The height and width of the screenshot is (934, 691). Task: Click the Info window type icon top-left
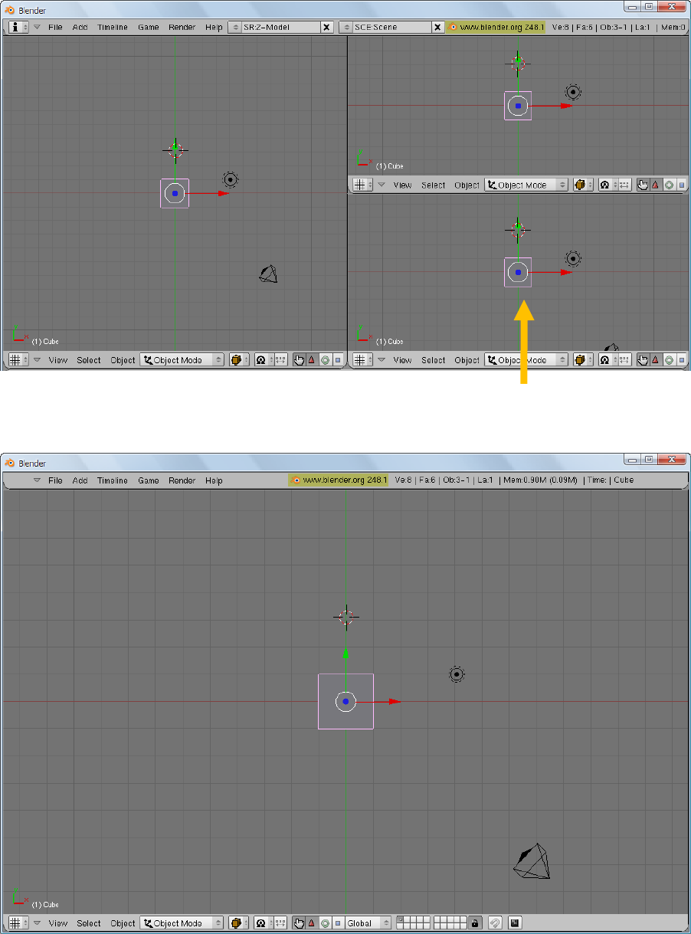pos(17,27)
